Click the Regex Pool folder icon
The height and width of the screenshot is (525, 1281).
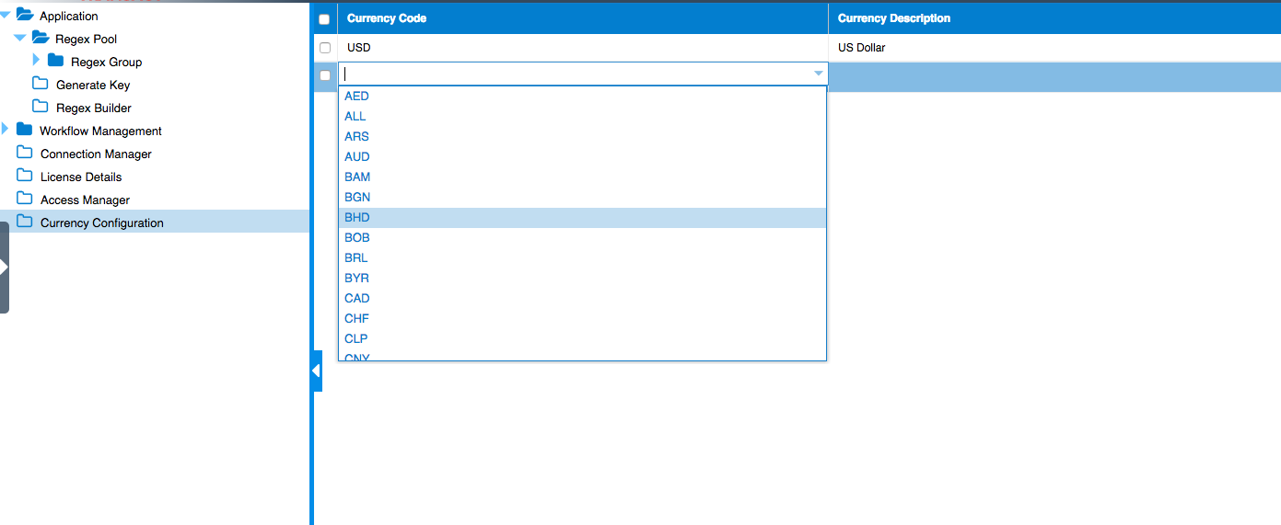pos(41,38)
